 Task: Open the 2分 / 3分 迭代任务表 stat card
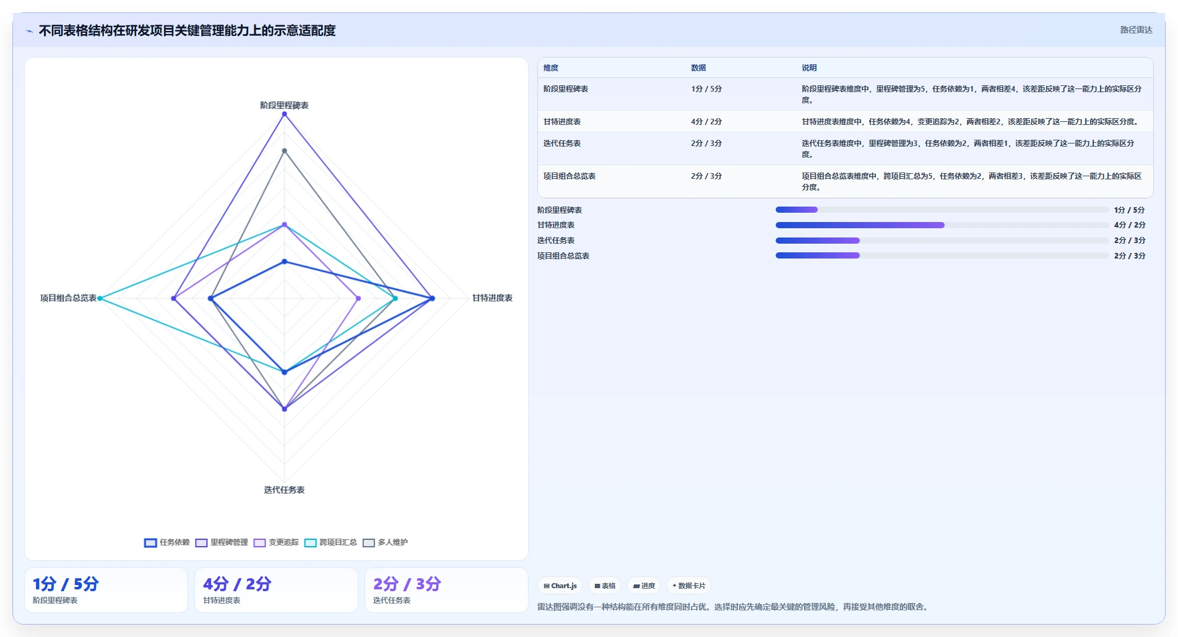point(446,590)
